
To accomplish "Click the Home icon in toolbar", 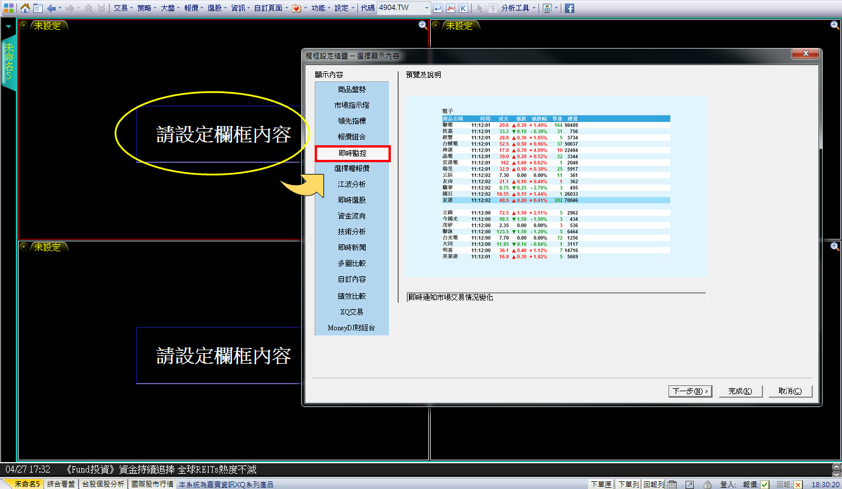I will coord(25,8).
